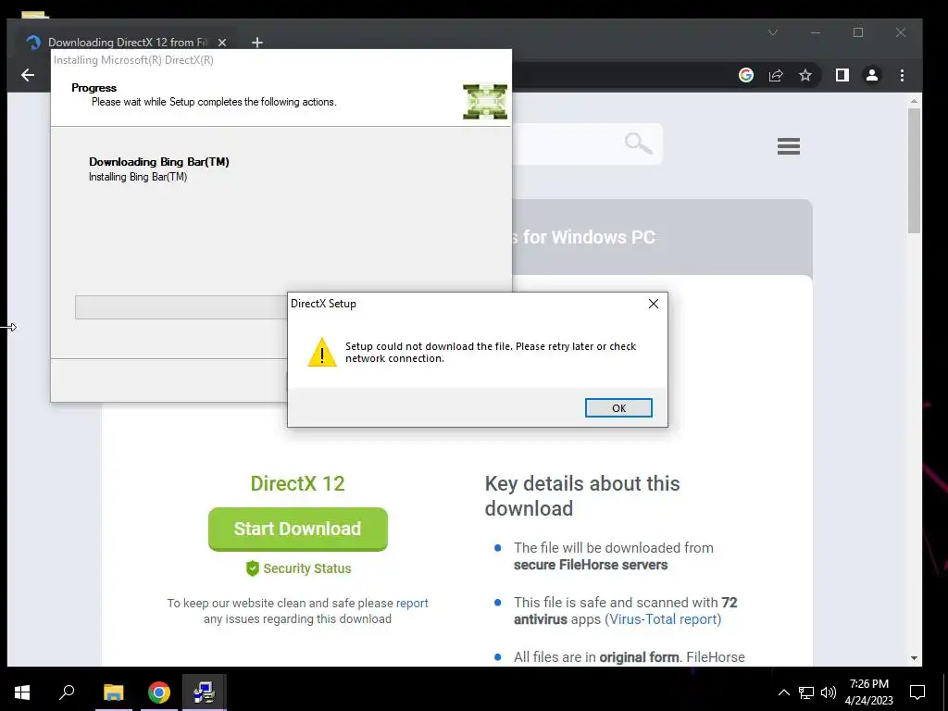Screen dimensions: 948x711
Task: Click the 'Please wait while Setup completes' text
Action: tap(214, 102)
